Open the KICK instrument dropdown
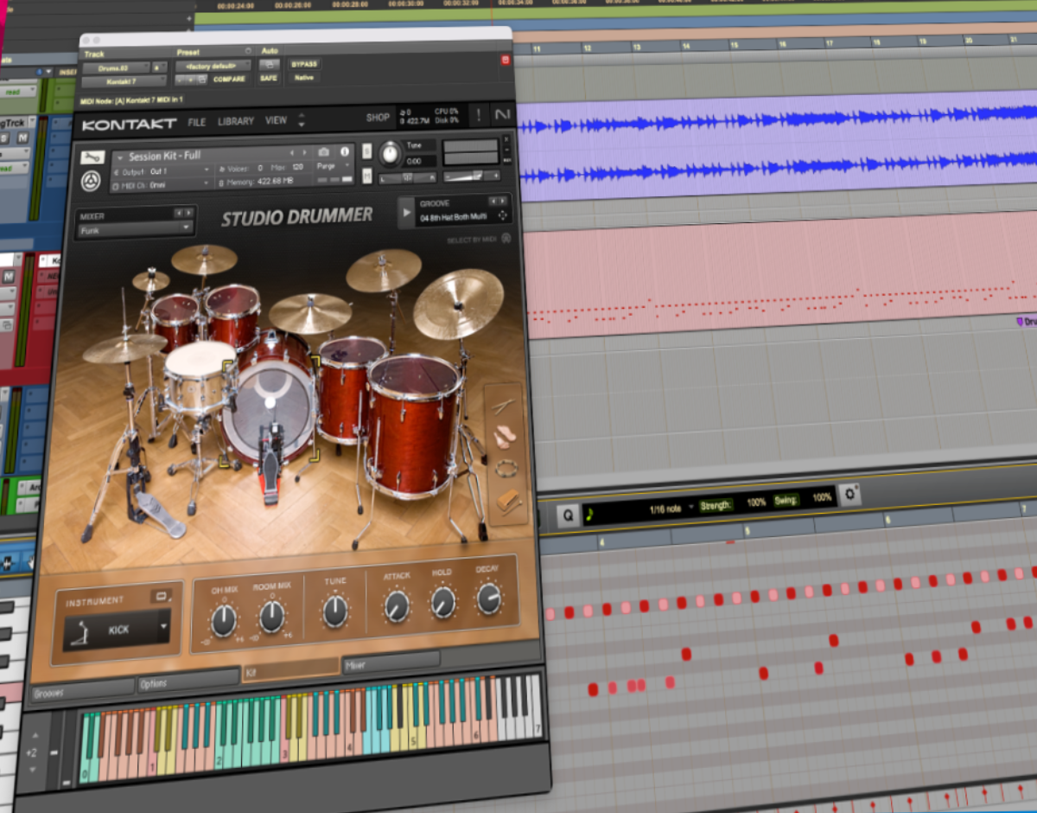Image resolution: width=1037 pixels, height=813 pixels. 118,630
